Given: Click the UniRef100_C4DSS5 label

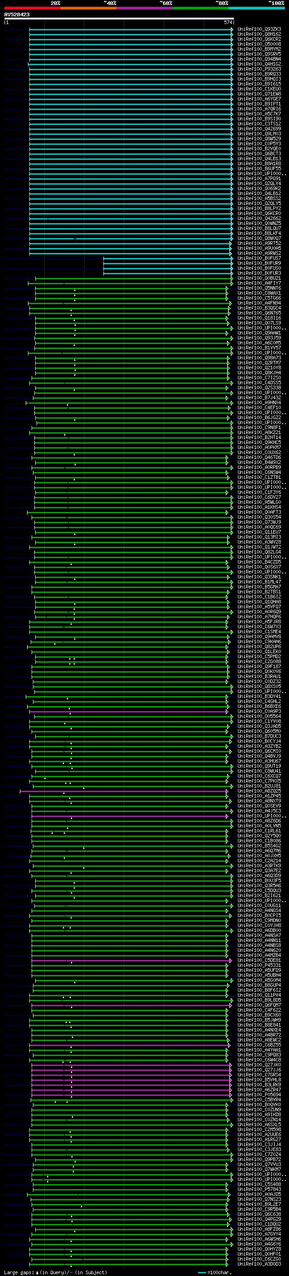Looking at the screenshot, I should pos(259,383).
